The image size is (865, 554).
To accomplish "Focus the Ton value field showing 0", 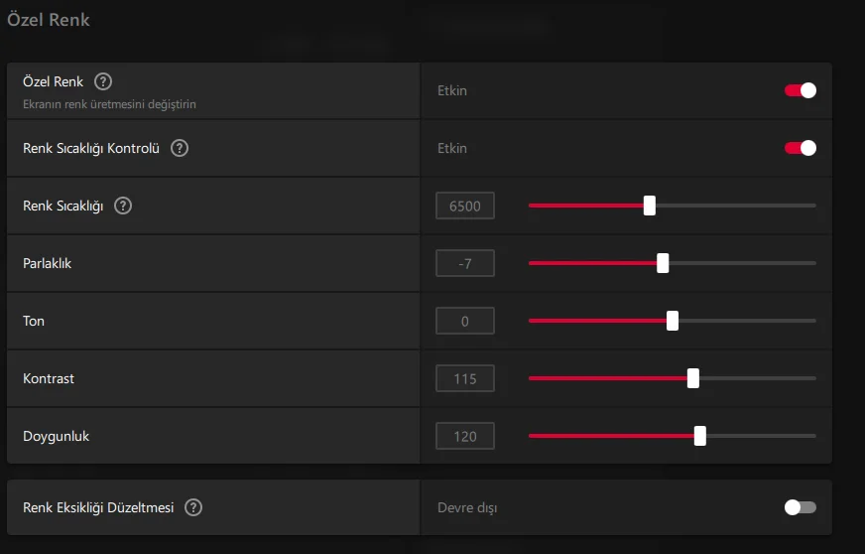I will click(x=465, y=321).
